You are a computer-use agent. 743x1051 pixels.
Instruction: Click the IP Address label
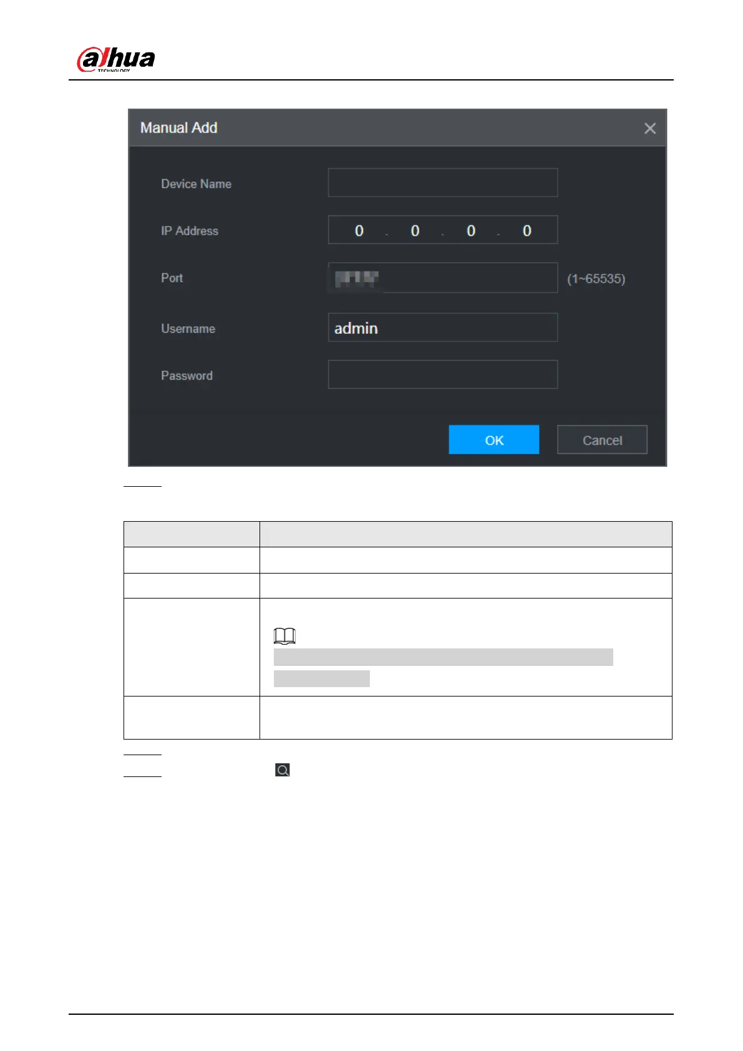click(x=190, y=231)
